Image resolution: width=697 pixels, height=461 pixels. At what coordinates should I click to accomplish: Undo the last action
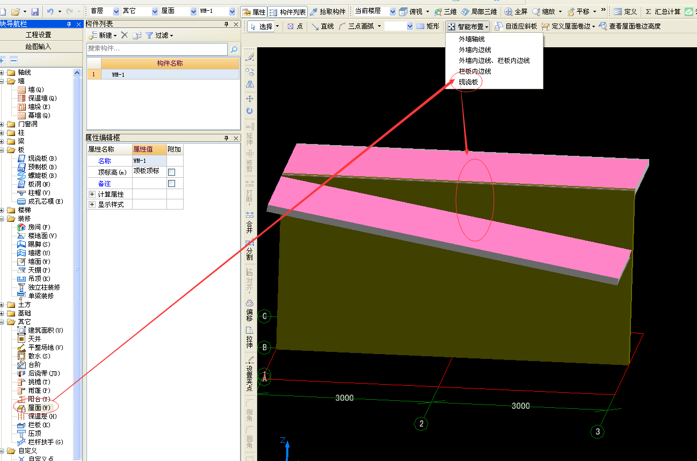[50, 11]
